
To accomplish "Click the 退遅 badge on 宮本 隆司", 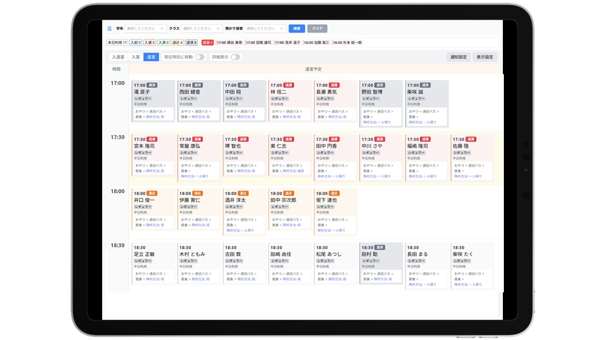I will [152, 139].
